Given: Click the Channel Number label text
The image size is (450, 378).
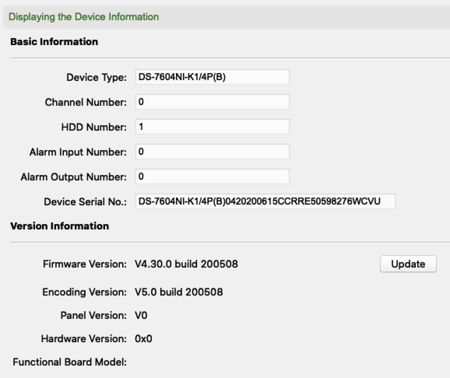Looking at the screenshot, I should [86, 102].
